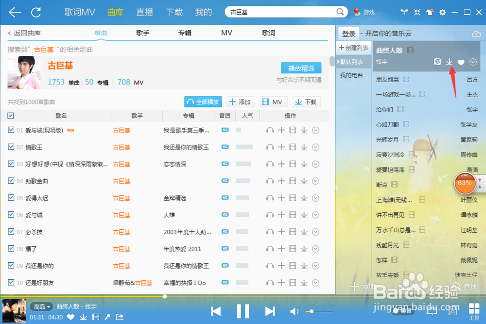Image resolution: width=486 pixels, height=324 pixels.
Task: Click the results list scrollbar thumb
Action: coord(332,61)
